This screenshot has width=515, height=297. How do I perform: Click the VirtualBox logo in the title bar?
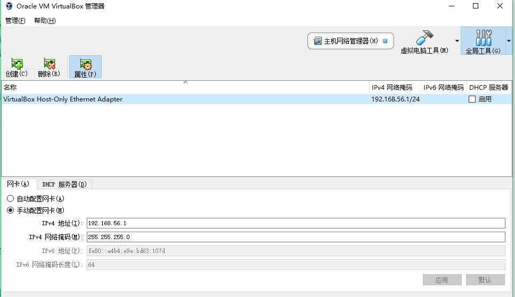[9, 6]
